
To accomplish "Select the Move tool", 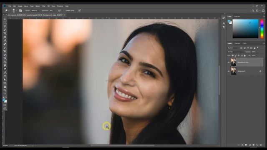I will point(5,19).
